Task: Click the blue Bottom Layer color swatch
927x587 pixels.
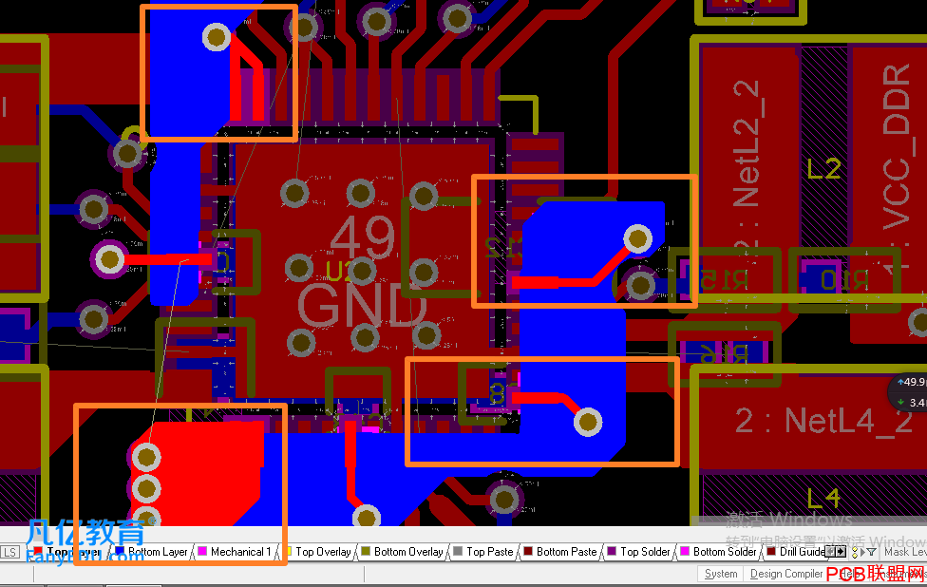Action: (x=120, y=552)
